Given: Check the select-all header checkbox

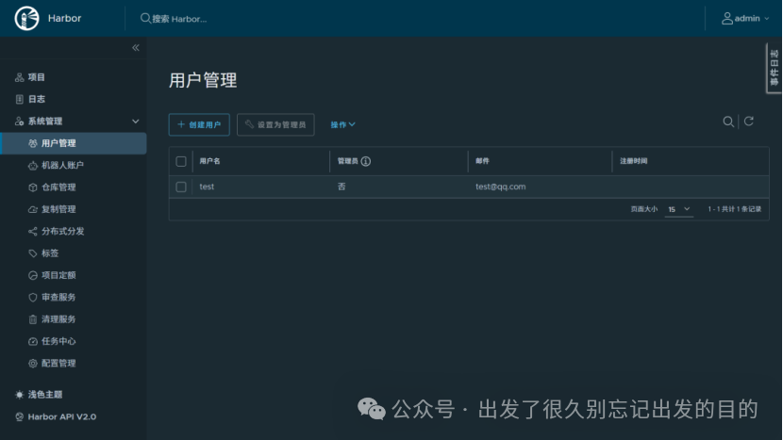Looking at the screenshot, I should pyautogui.click(x=181, y=161).
